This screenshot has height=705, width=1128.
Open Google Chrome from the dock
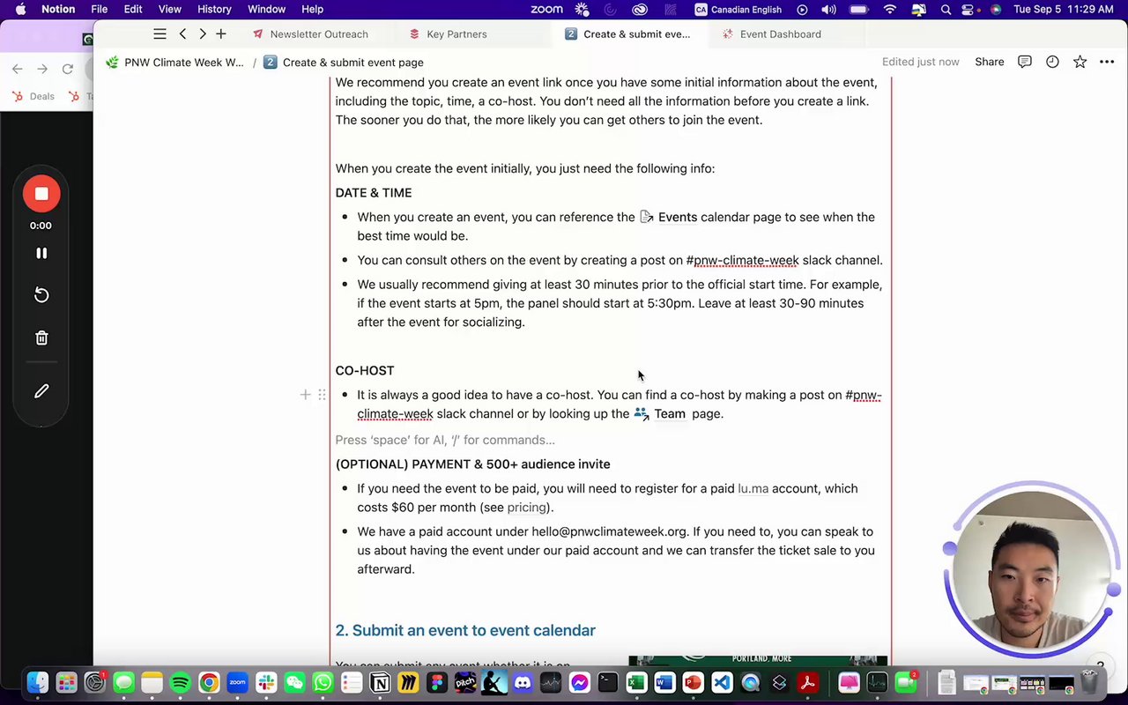(209, 682)
